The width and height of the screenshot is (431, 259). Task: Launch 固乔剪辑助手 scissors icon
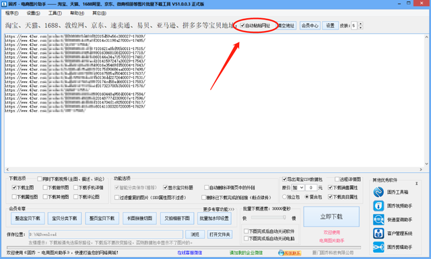[378, 247]
